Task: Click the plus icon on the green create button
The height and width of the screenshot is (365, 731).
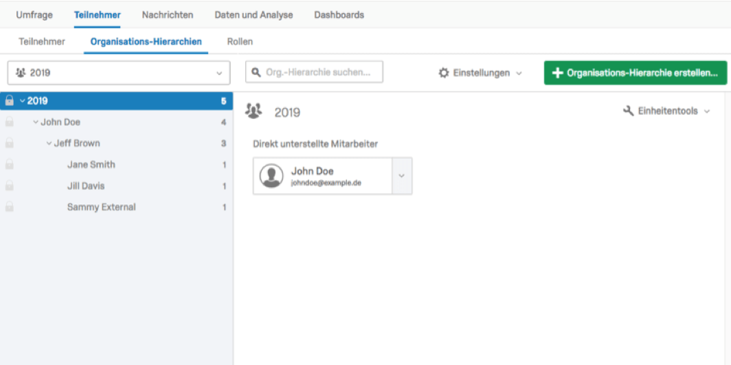Action: [557, 73]
